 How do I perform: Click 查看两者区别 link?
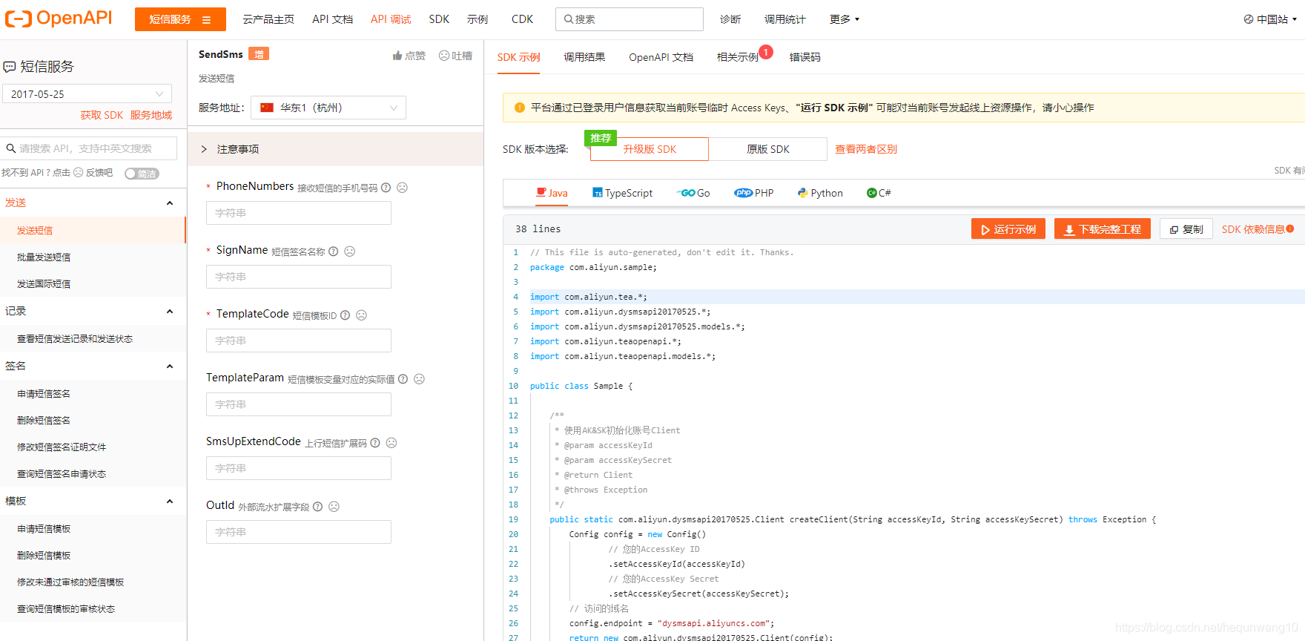[866, 149]
